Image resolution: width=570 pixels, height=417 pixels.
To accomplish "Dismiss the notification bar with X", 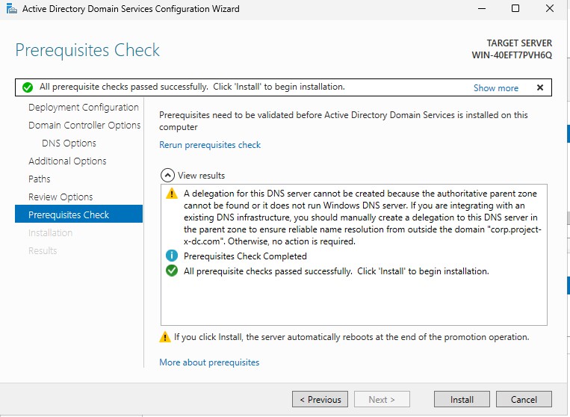I will [x=539, y=87].
